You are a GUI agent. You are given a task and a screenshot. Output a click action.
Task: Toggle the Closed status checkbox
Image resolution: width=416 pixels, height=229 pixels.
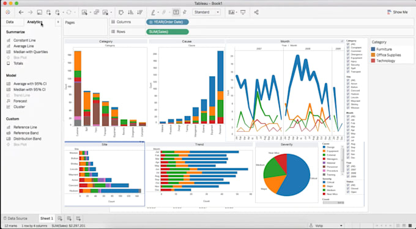pyautogui.click(x=348, y=189)
